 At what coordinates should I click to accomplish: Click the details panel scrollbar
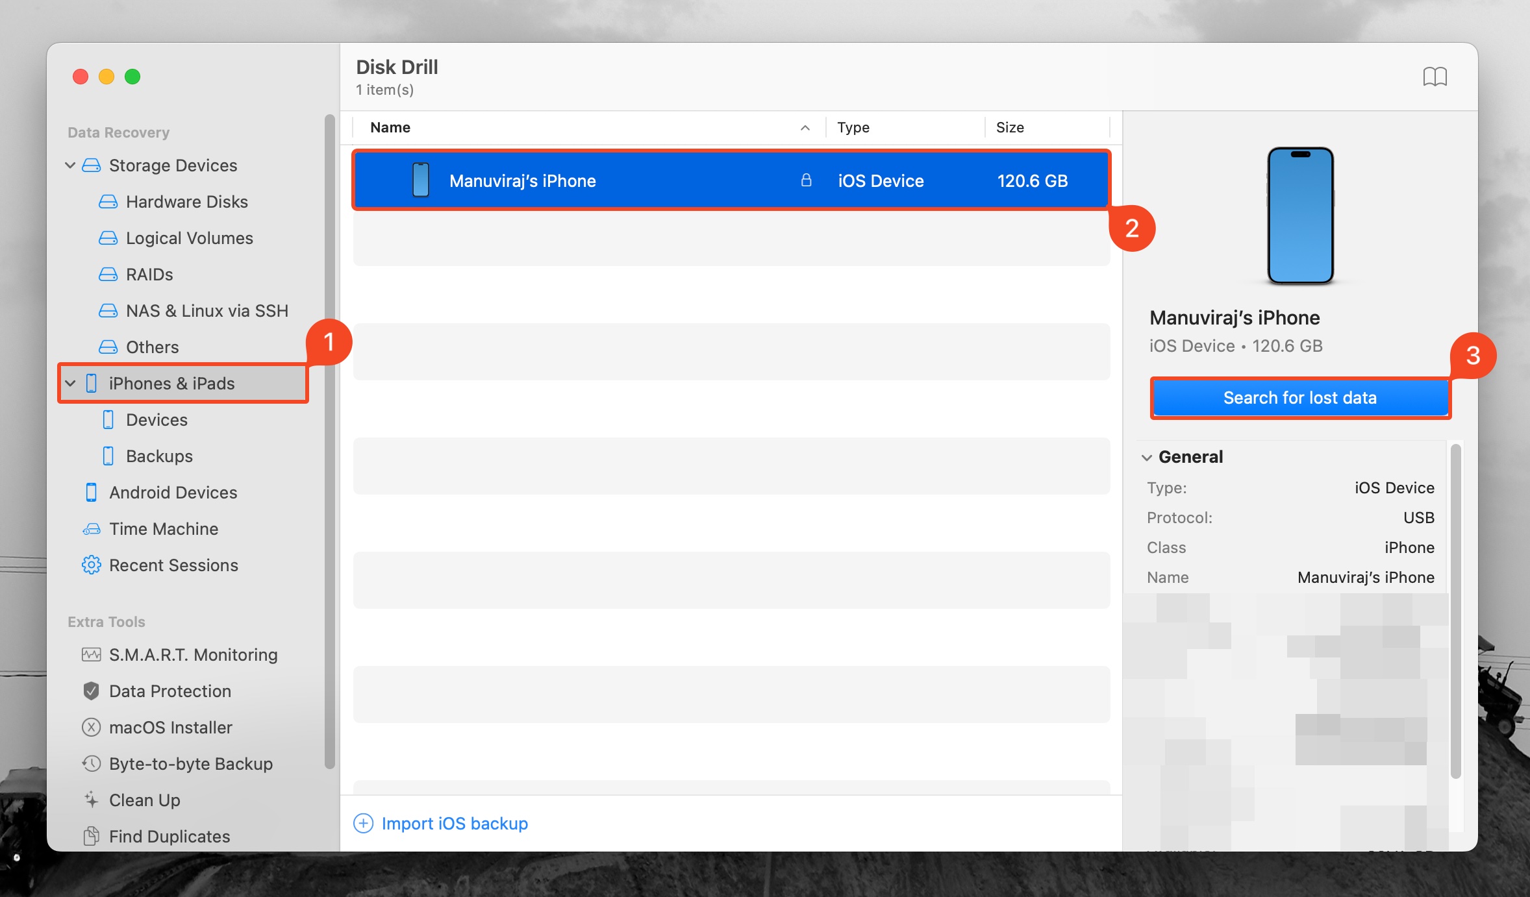tap(1455, 610)
